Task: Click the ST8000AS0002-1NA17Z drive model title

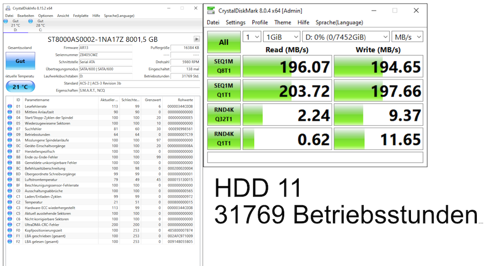Action: 103,39
